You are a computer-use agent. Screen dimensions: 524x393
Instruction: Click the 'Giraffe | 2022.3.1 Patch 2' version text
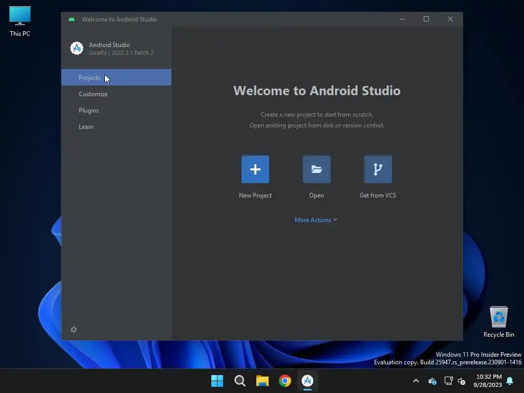(x=121, y=53)
